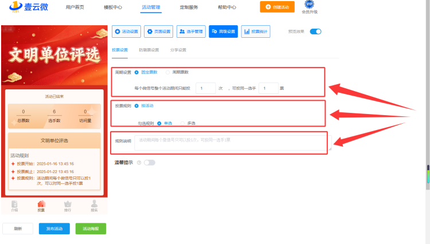Image resolution: width=430 pixels, height=244 pixels.
Task: Switch to the 分享设置 tab
Action: [x=178, y=50]
